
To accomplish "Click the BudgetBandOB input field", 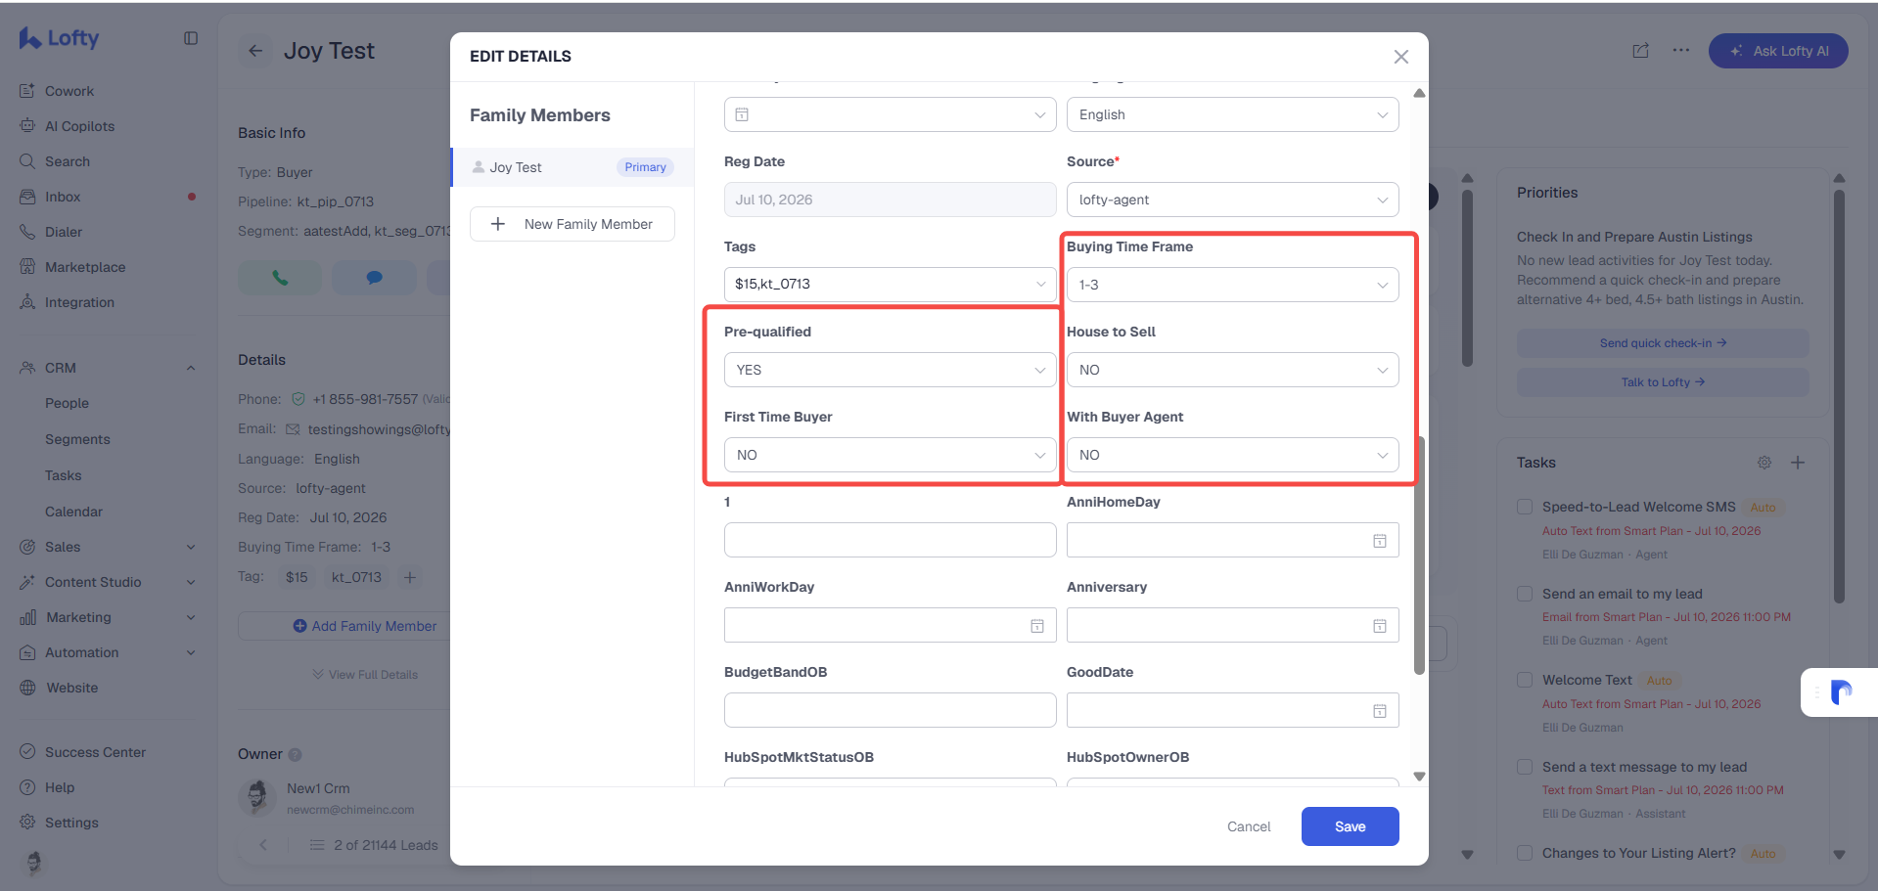I will click(890, 710).
